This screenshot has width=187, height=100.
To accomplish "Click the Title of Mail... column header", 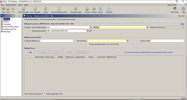I will pyautogui.click(x=40, y=57).
